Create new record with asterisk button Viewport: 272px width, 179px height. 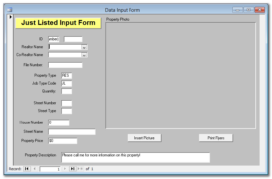[80, 169]
